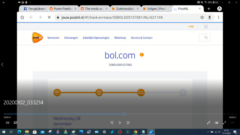
Task: Skip back 10 seconds
Action: 112,123
